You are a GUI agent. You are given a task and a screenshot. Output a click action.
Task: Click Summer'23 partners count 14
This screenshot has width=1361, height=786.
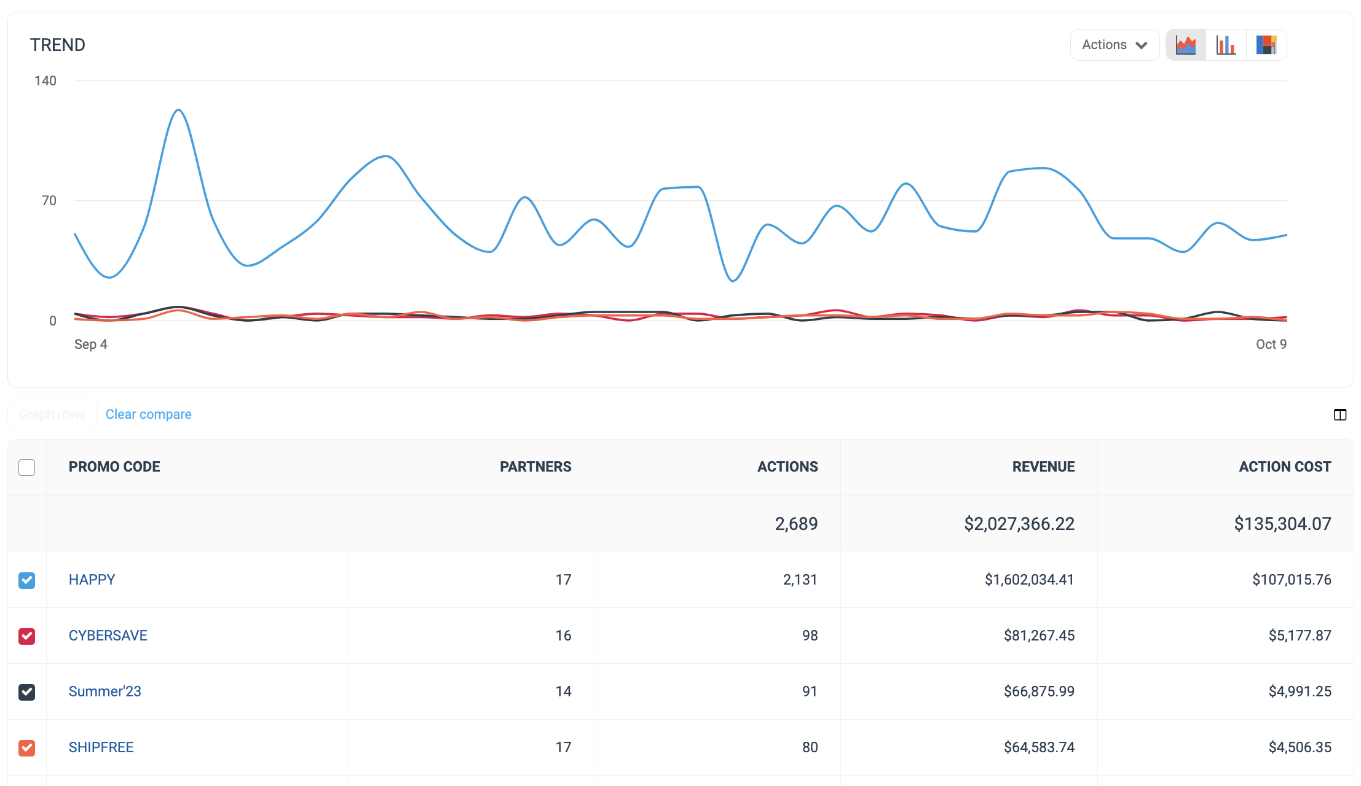[563, 691]
